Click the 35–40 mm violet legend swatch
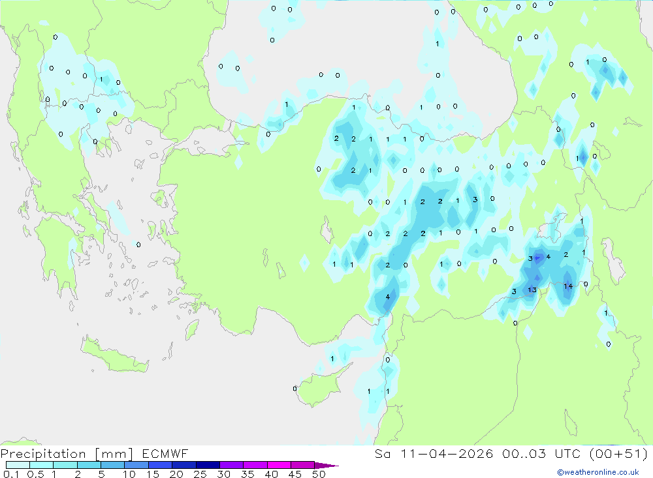The width and height of the screenshot is (653, 478). (x=255, y=465)
